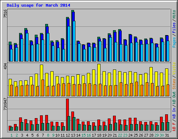Click the orange sites bar for day 25
Screen dimensions: 178x139
(137, 89)
